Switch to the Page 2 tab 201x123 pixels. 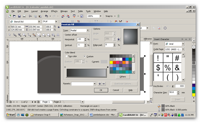[57, 102]
